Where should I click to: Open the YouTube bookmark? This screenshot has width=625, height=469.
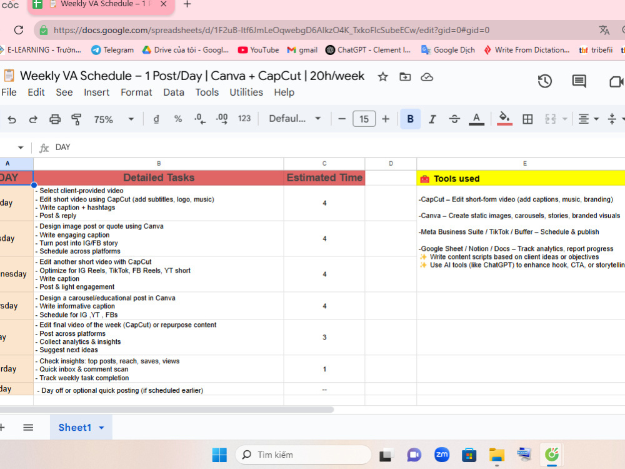point(258,50)
